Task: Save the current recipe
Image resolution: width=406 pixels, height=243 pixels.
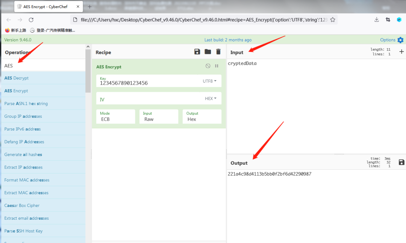Action: coord(197,52)
